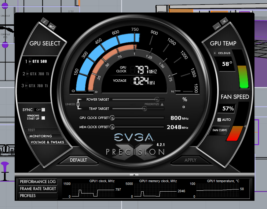Enable Windows Start Up checkbox

coord(43,118)
